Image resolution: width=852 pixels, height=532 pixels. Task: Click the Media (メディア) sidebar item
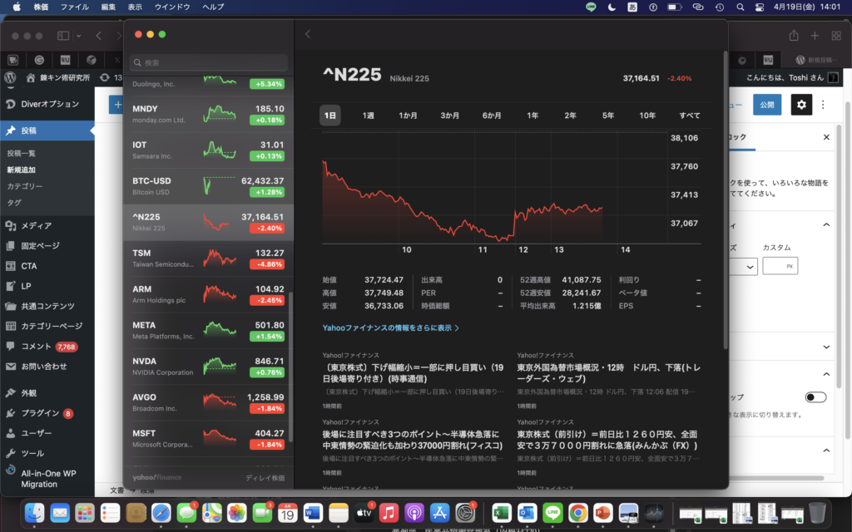tap(36, 225)
